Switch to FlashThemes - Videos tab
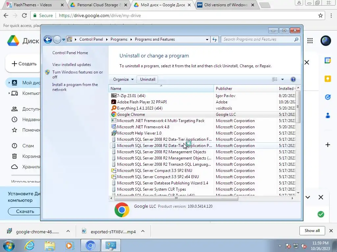337x252 pixels. 33,5
